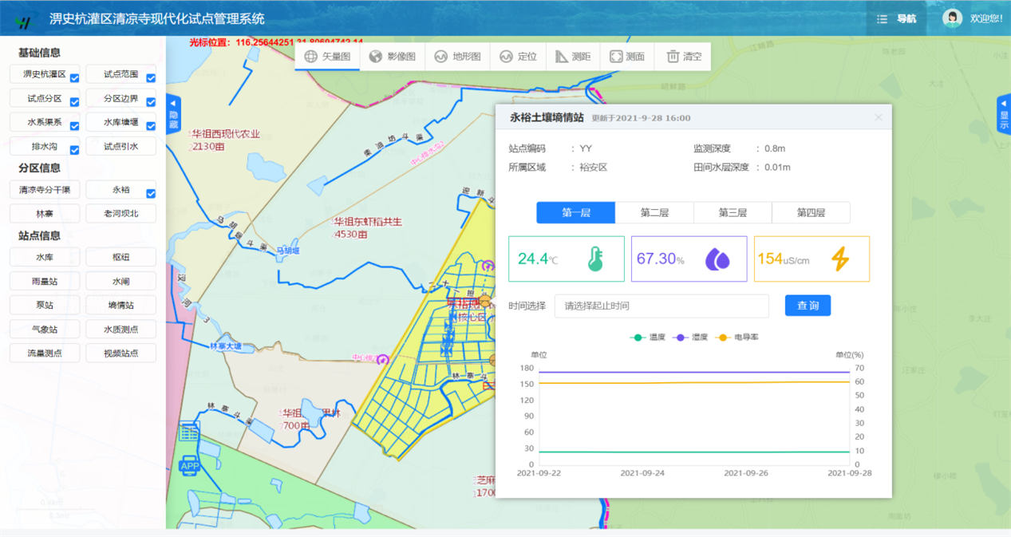Toggle 电导率 series in chart legend
Viewport: 1011px width, 537px height.
[738, 338]
